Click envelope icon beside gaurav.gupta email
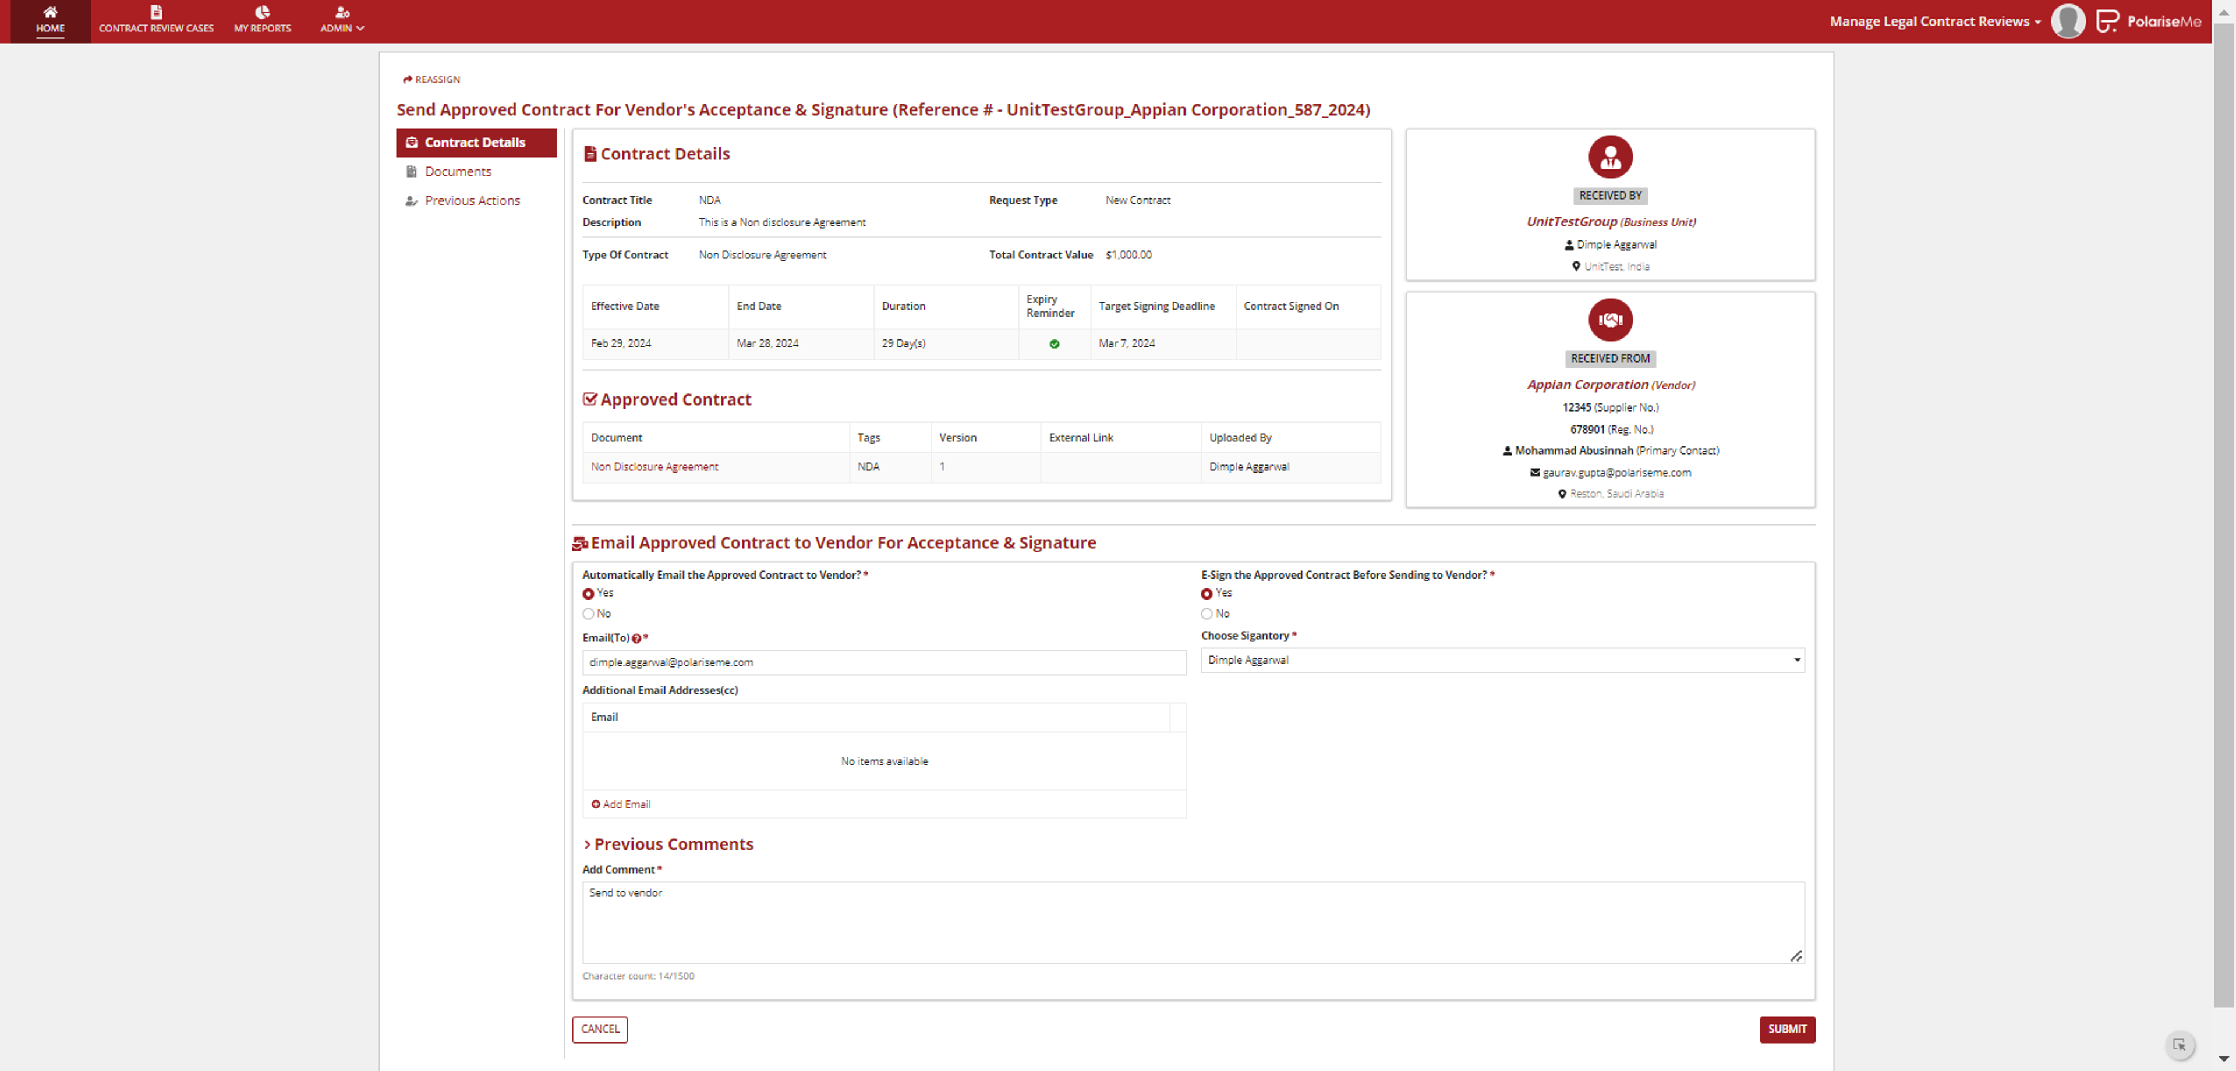This screenshot has height=1071, width=2236. (1535, 472)
